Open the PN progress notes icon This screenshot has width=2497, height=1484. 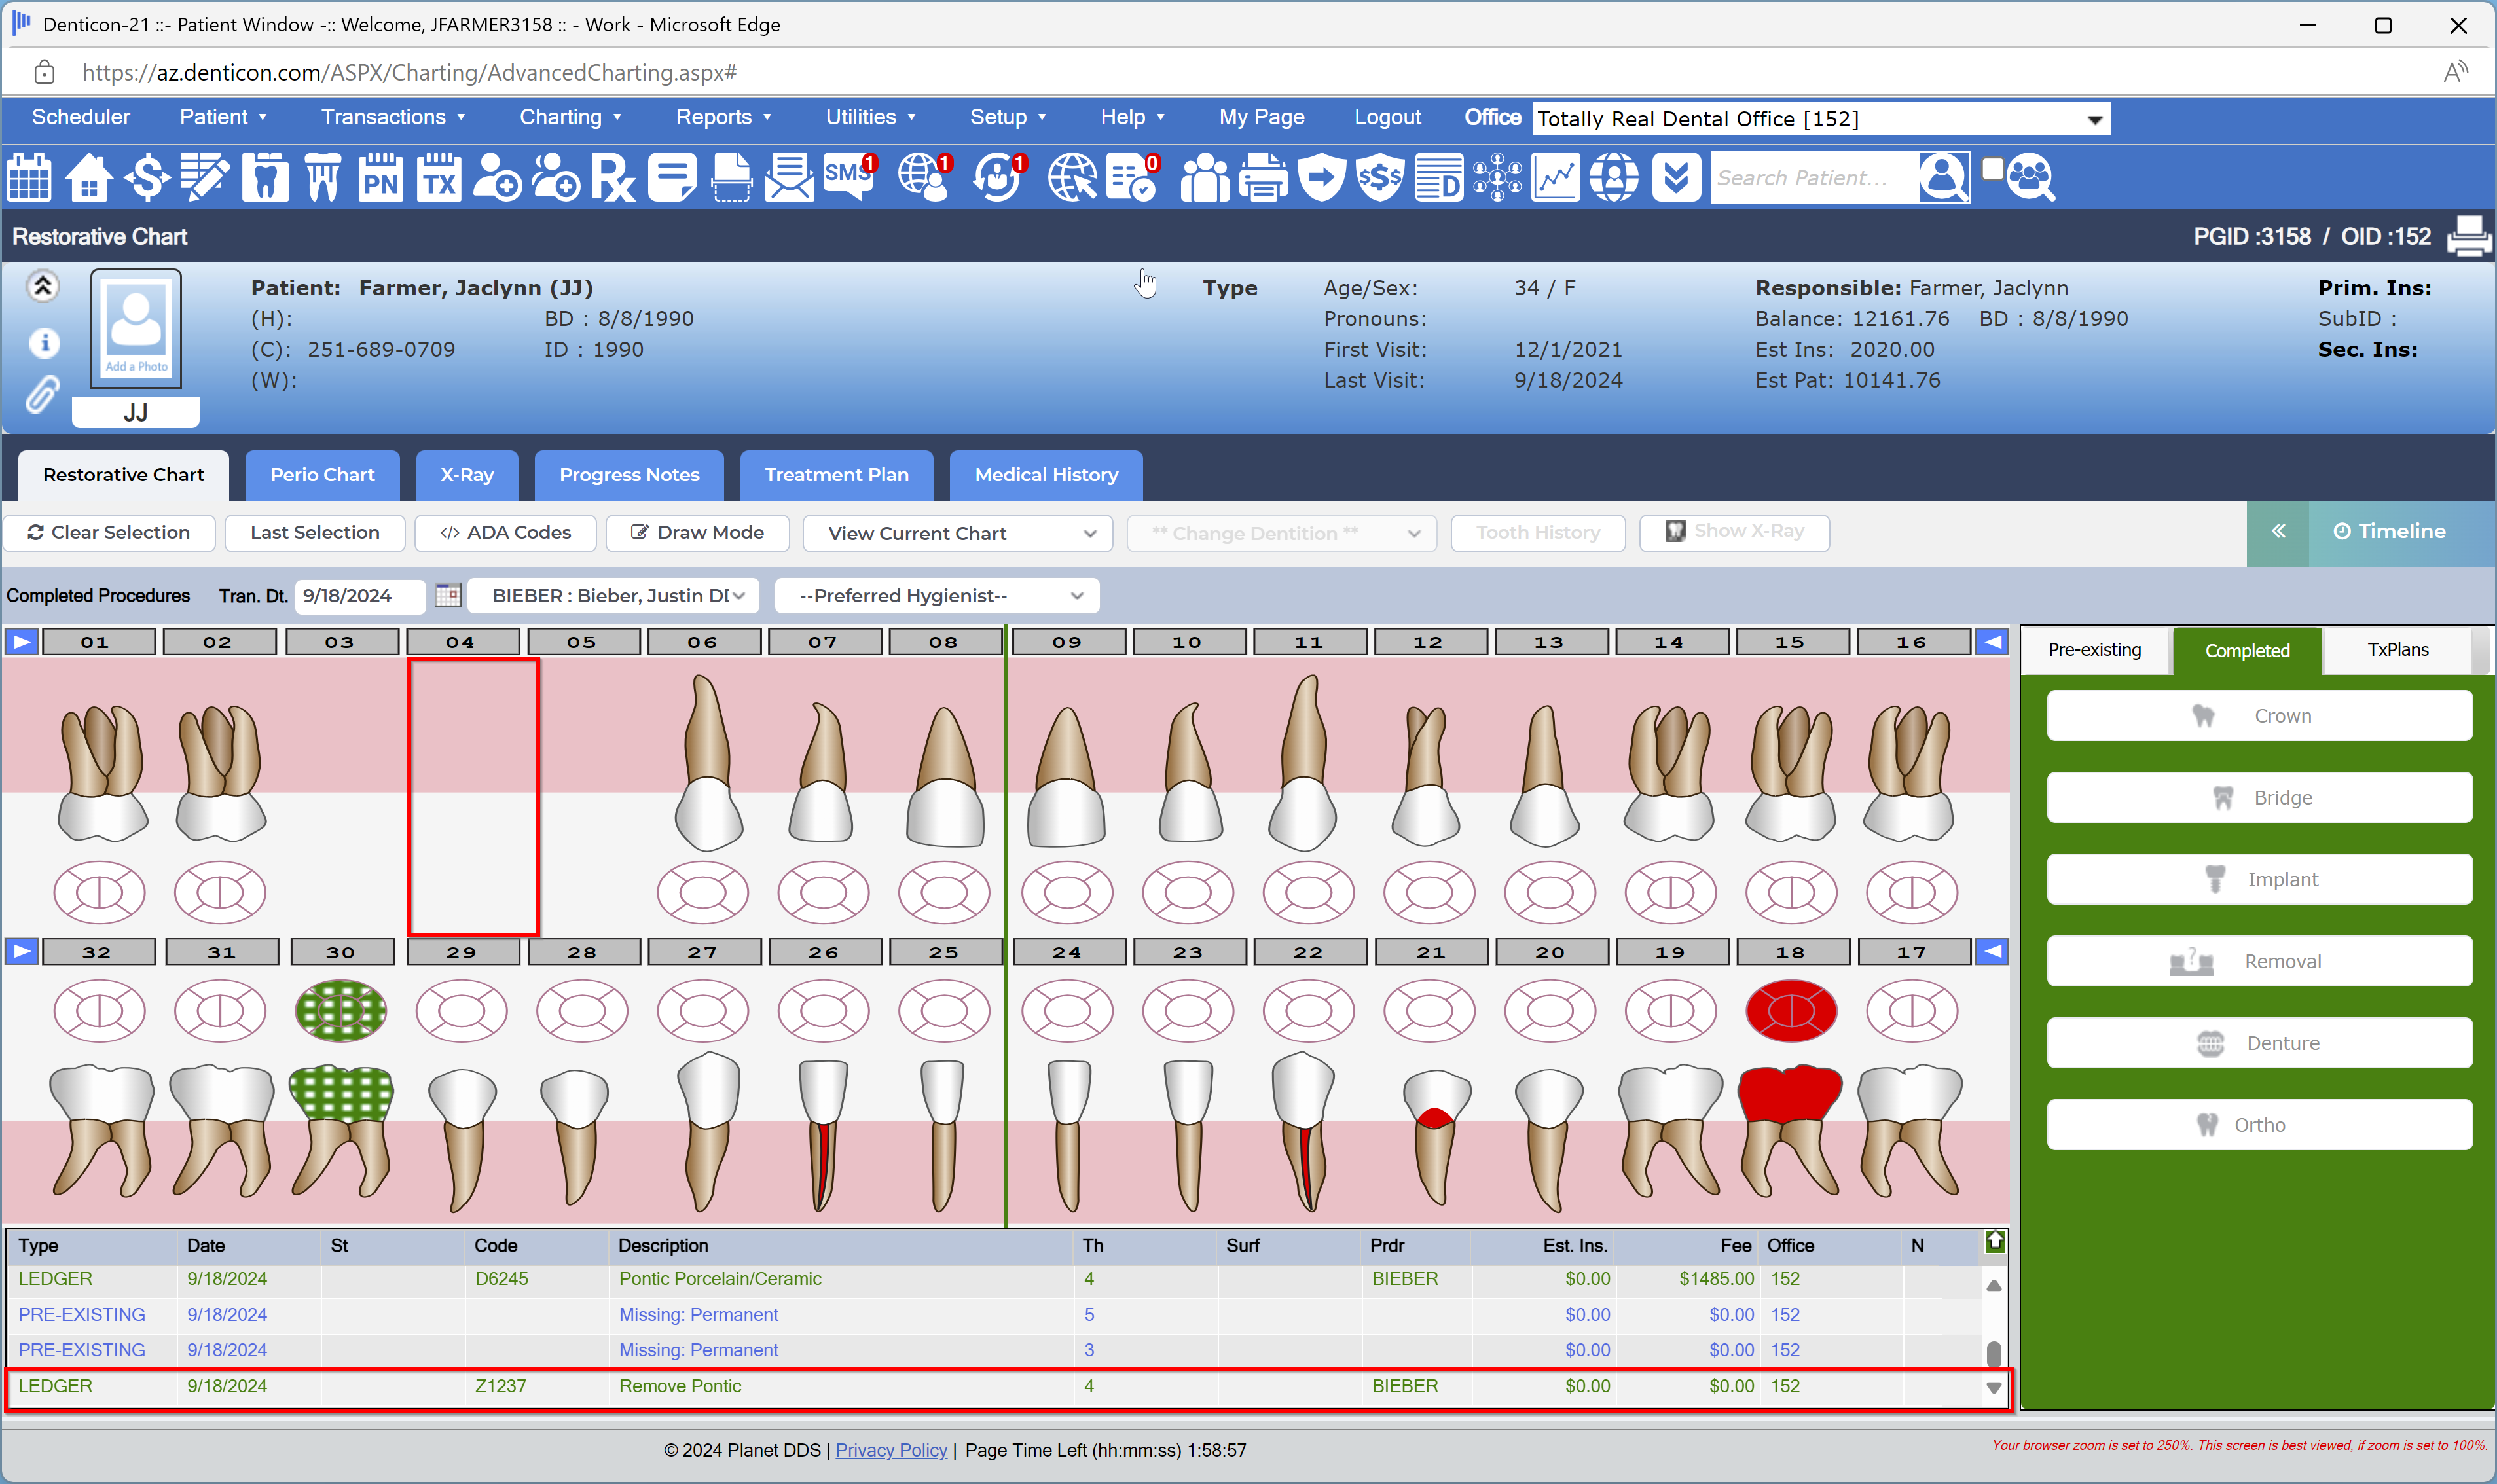(380, 178)
